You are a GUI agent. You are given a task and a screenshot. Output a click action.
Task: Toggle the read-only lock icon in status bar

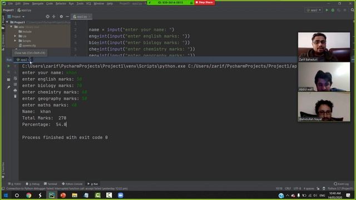pos(318,189)
